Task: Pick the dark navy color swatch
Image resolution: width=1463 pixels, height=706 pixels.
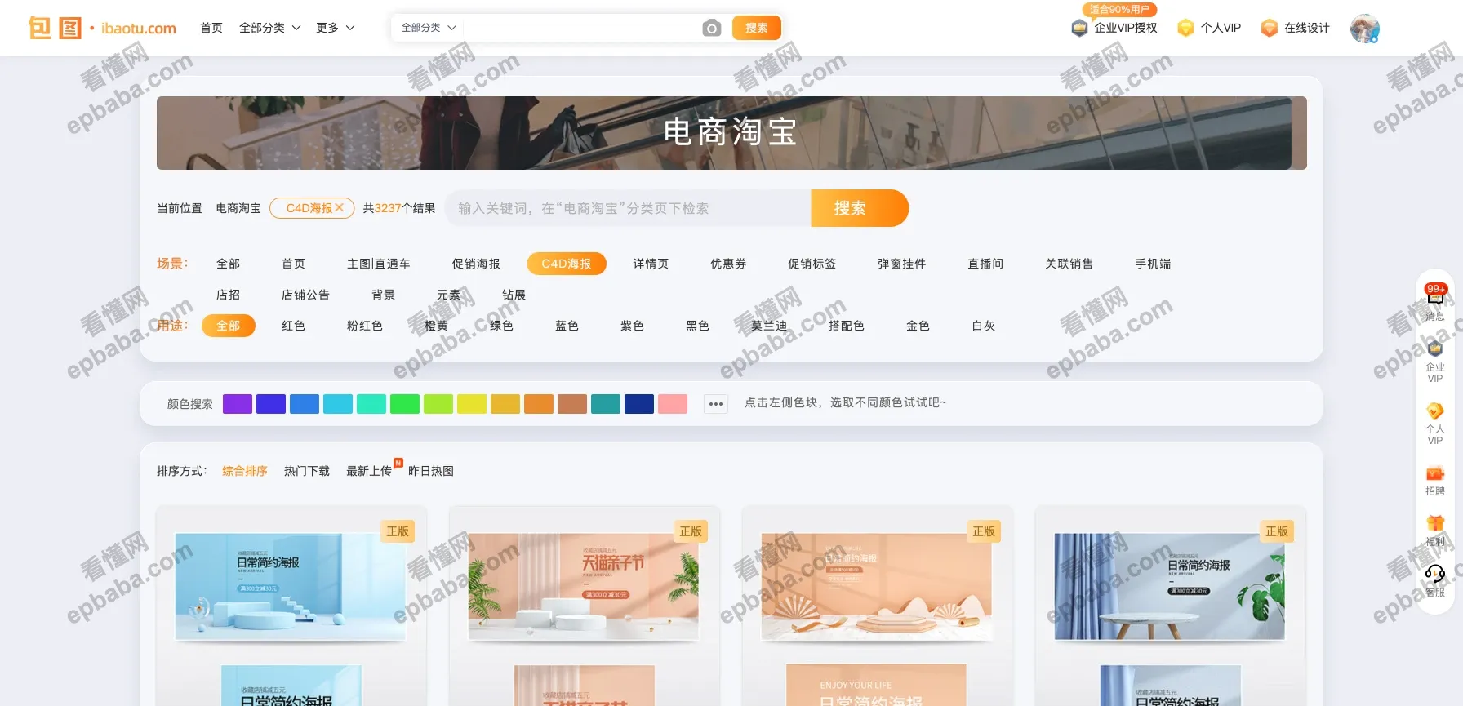Action: tap(639, 404)
